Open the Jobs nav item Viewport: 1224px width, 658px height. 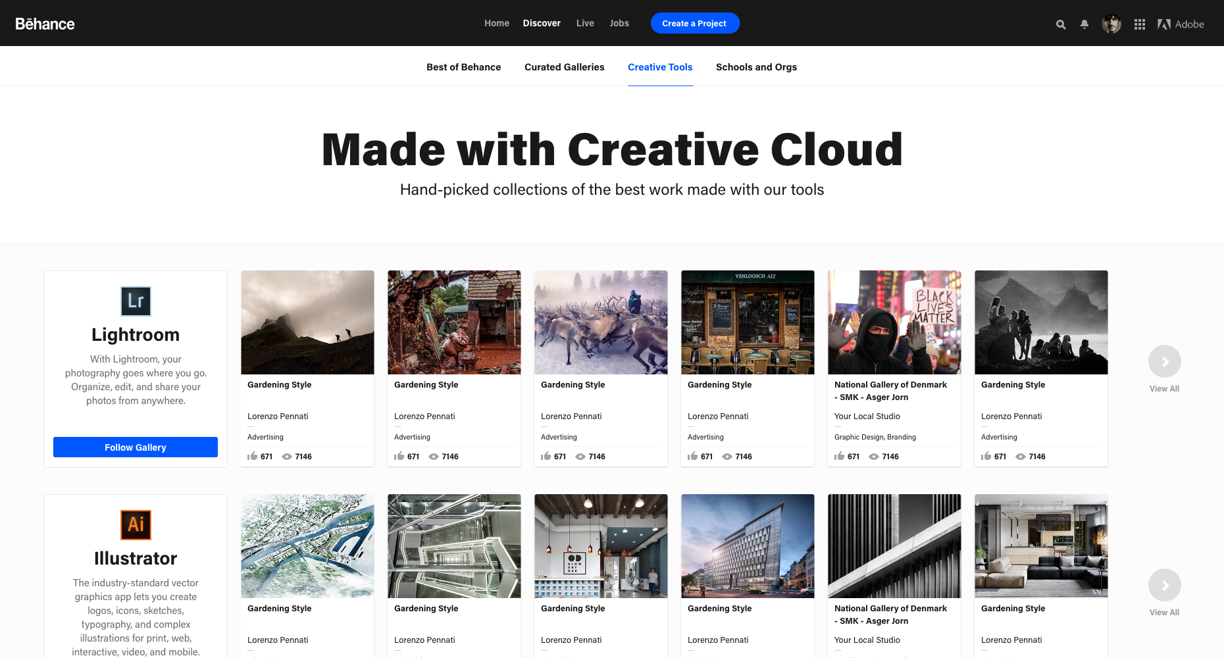(x=619, y=23)
